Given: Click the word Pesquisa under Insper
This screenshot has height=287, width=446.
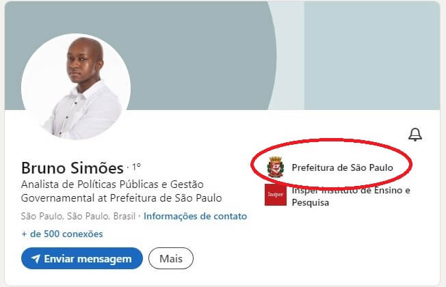Looking at the screenshot, I should click(x=311, y=202).
